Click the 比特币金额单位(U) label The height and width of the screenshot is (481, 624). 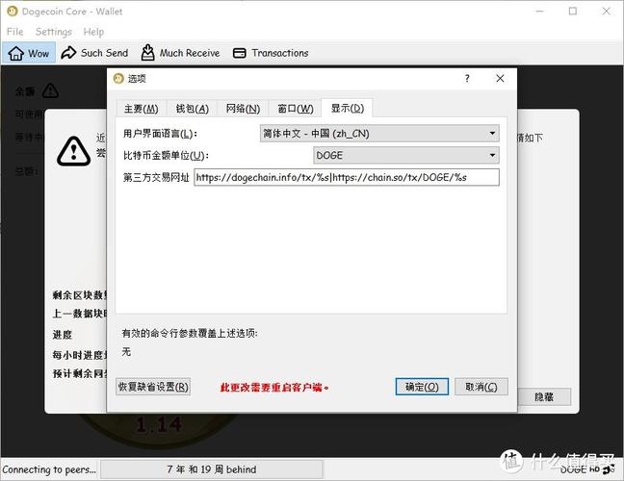[x=166, y=156]
